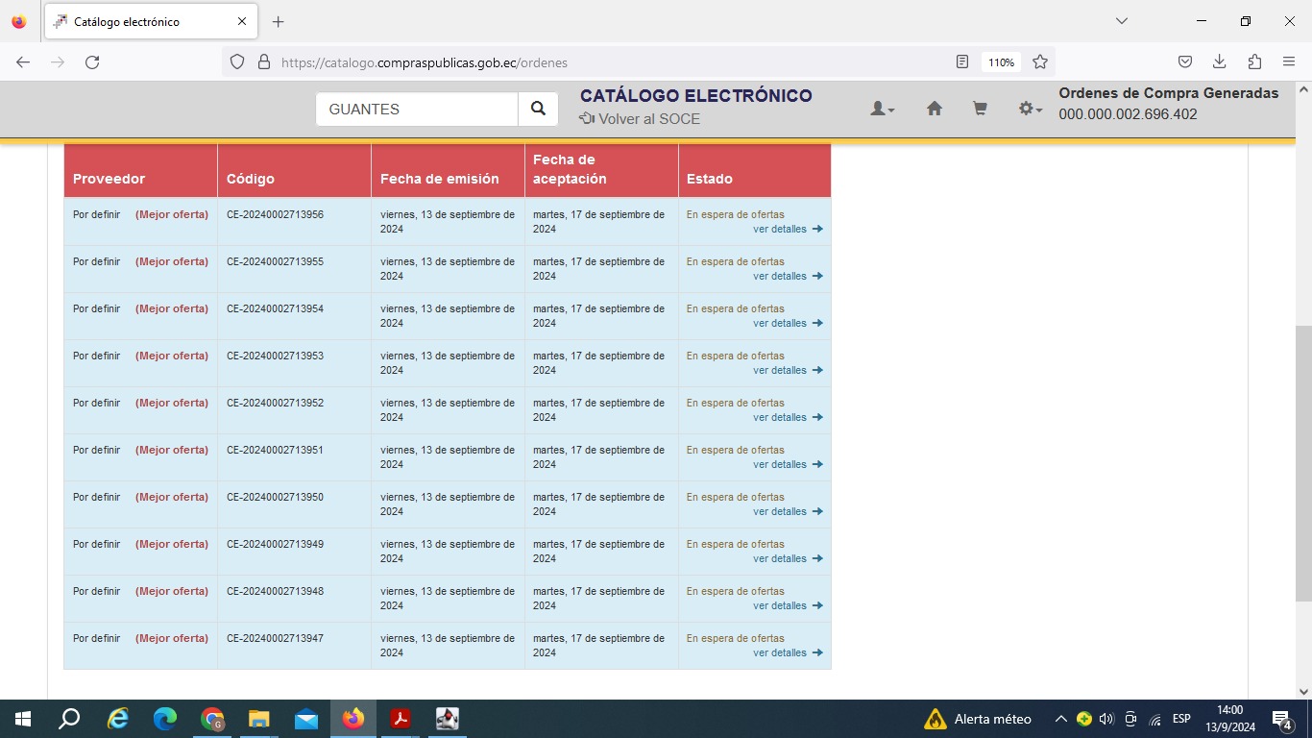The width and height of the screenshot is (1312, 738).
Task: Open the home icon in catalog header
Action: (x=934, y=110)
